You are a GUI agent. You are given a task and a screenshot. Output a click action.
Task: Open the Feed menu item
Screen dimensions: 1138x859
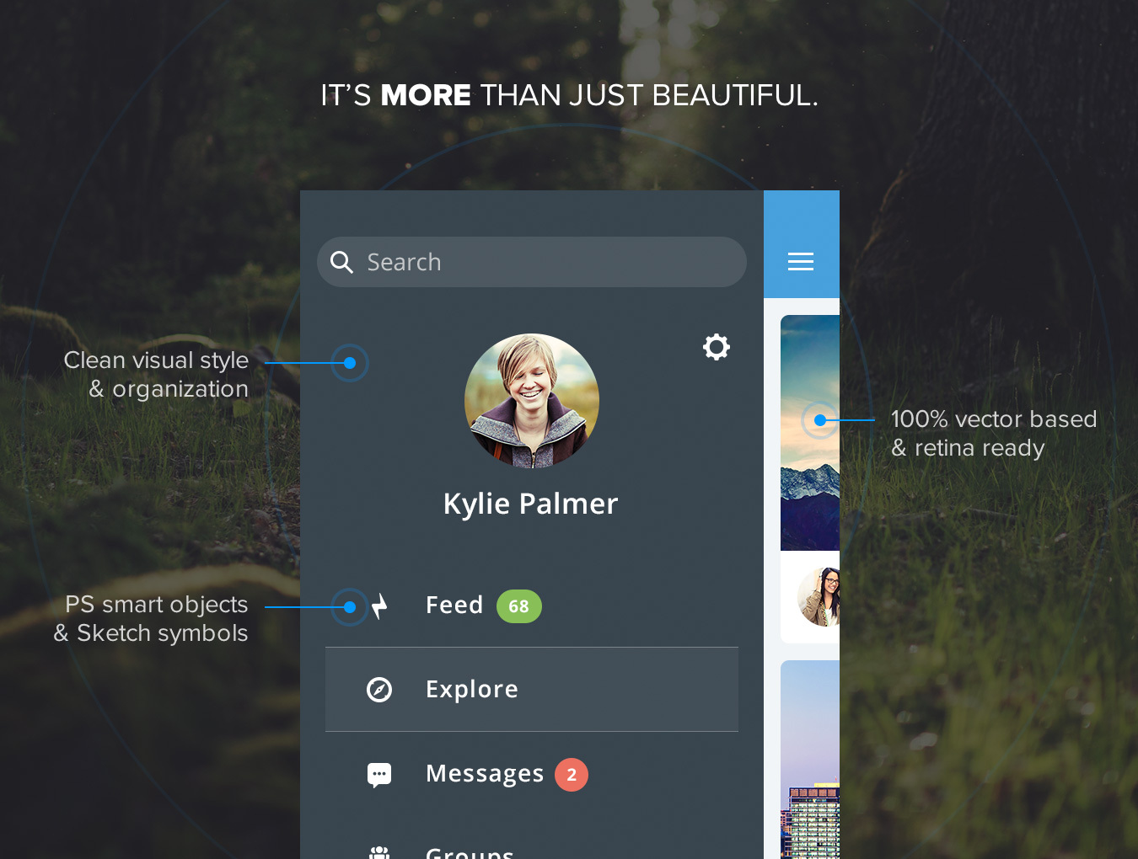pos(532,606)
